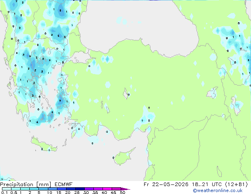This screenshot has width=251, height=194.
Task: Click the legend value '20'
Action: tap(68, 192)
